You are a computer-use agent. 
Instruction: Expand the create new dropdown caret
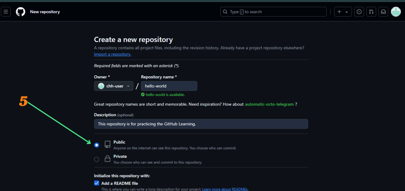click(x=346, y=12)
